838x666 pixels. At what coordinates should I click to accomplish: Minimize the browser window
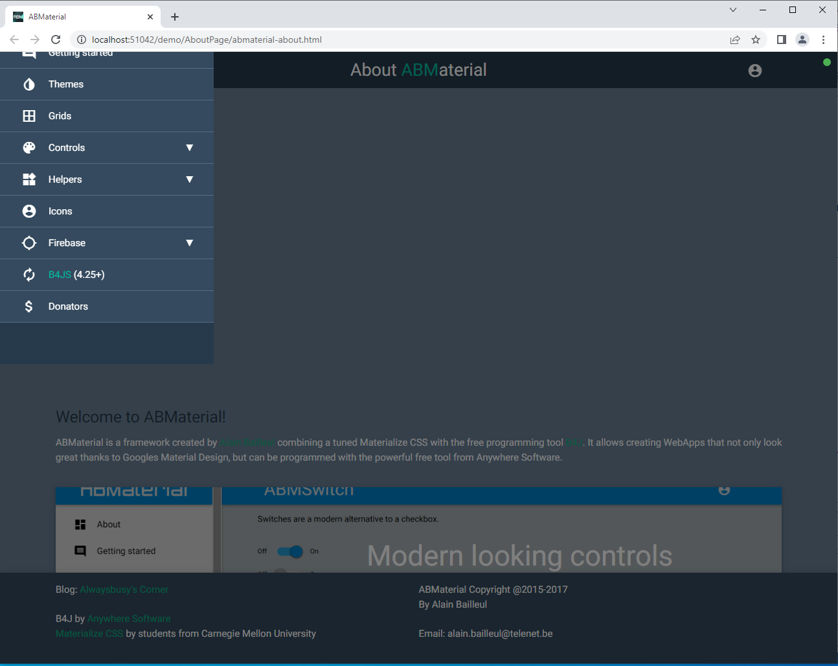(x=763, y=10)
